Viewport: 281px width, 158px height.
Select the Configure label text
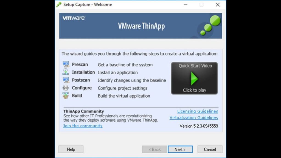[x=82, y=88]
